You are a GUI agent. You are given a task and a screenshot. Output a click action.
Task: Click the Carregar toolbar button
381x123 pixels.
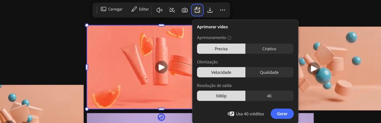click(x=111, y=9)
